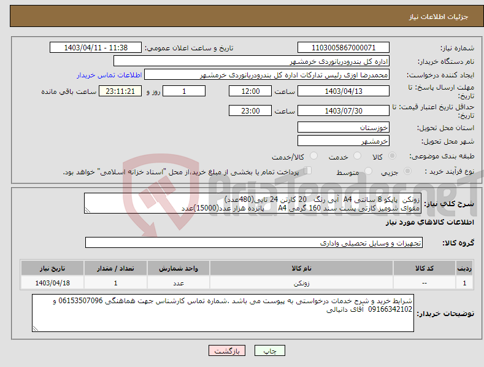Click the validity time field 23:00
484x367 pixels.
click(250, 110)
